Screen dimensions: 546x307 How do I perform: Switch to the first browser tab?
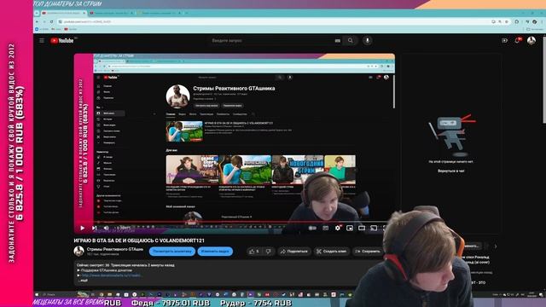[63, 13]
